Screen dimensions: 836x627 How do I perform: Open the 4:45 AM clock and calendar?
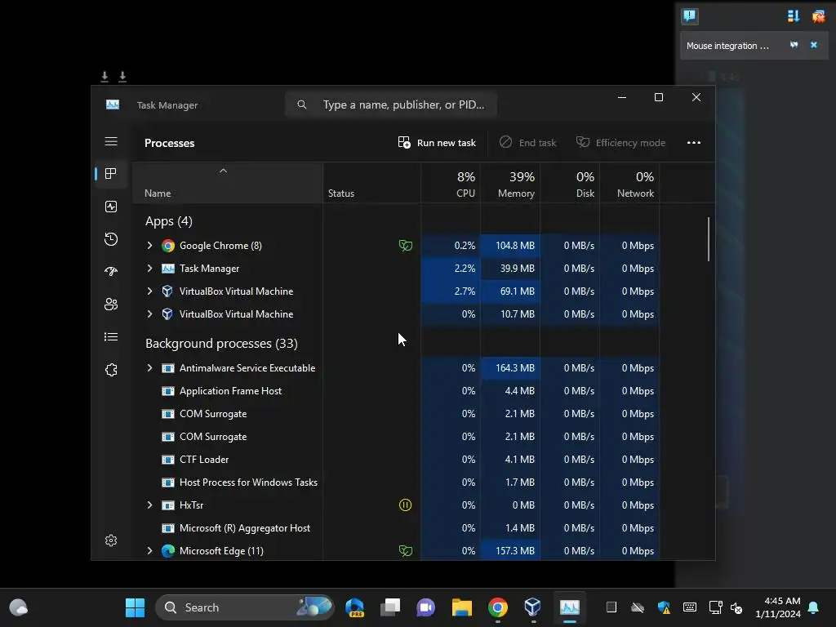click(778, 607)
